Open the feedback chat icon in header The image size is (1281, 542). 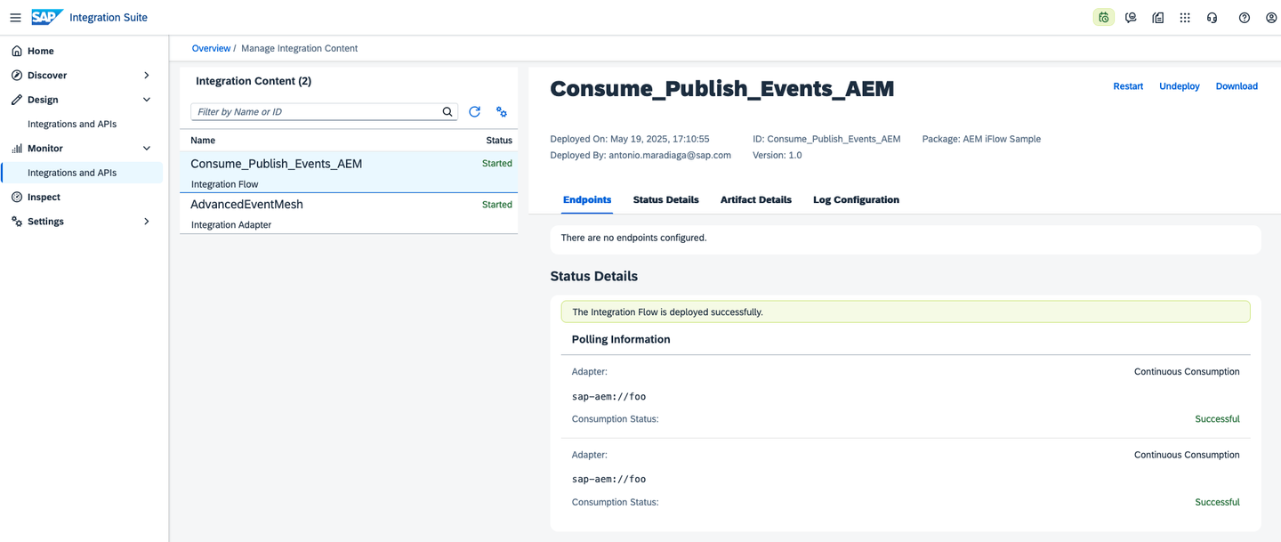(x=1131, y=18)
